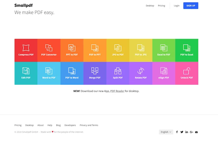
Task: Select the Merge PDF tool
Action: click(x=95, y=73)
